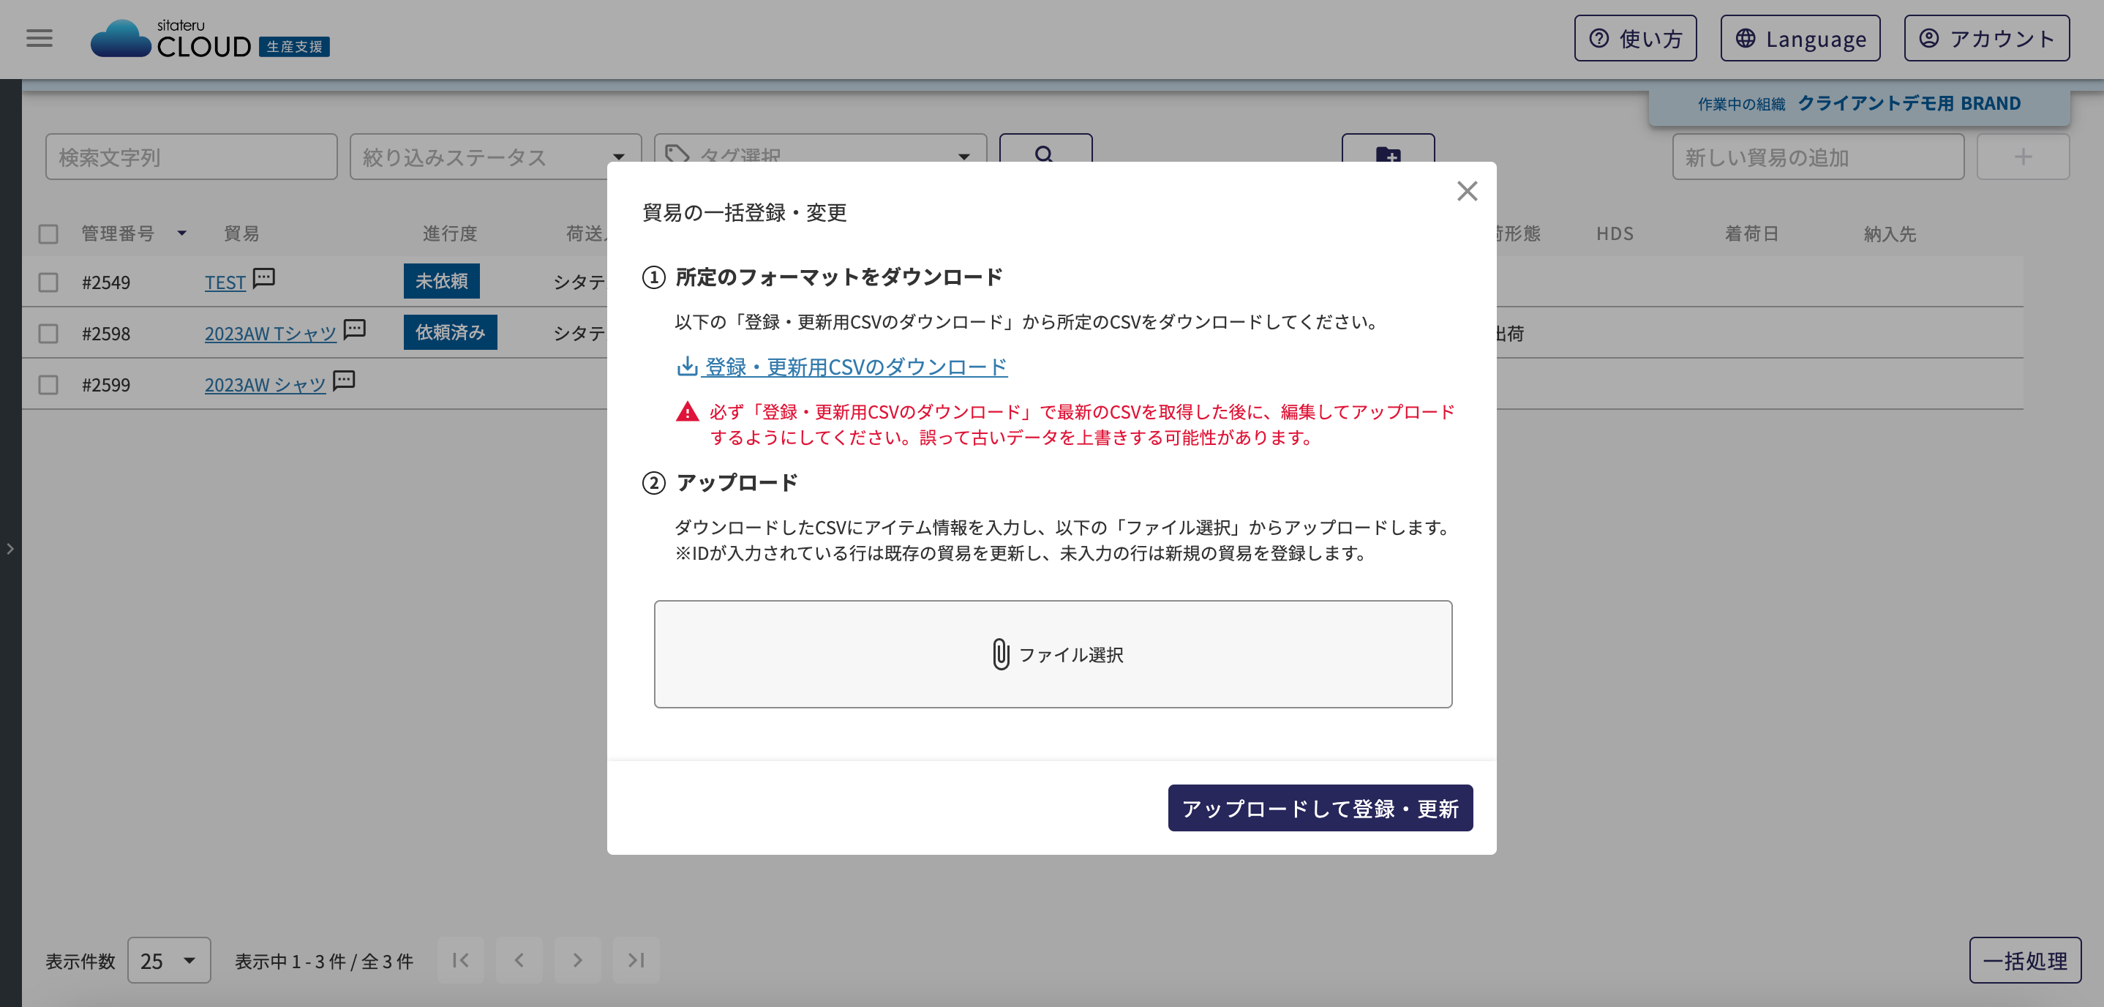Toggle the select-all header checkbox
The height and width of the screenshot is (1007, 2104).
point(48,233)
